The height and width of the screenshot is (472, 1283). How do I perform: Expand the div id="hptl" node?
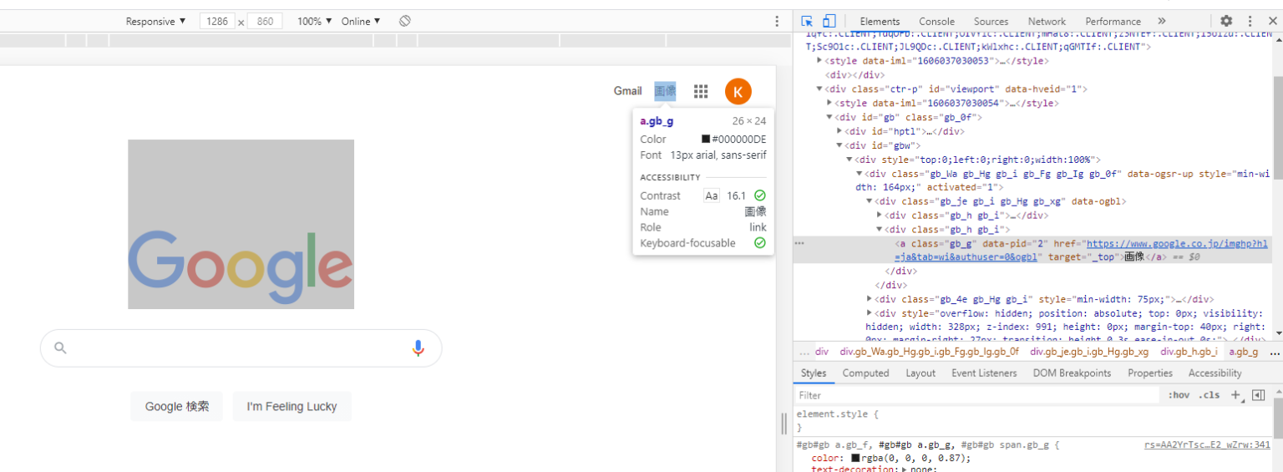[839, 131]
